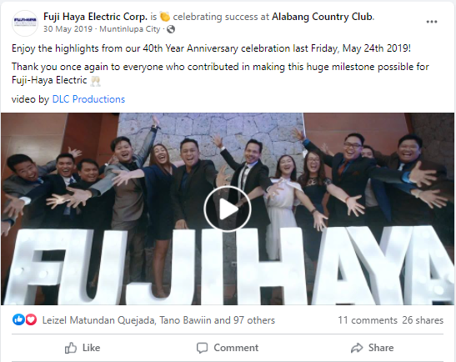
Task: Click the Fuji Haya profile picture
Action: (25, 23)
